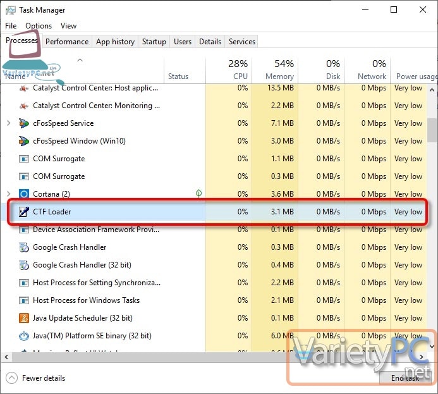Click the Google Crash Handler icon

[24, 247]
